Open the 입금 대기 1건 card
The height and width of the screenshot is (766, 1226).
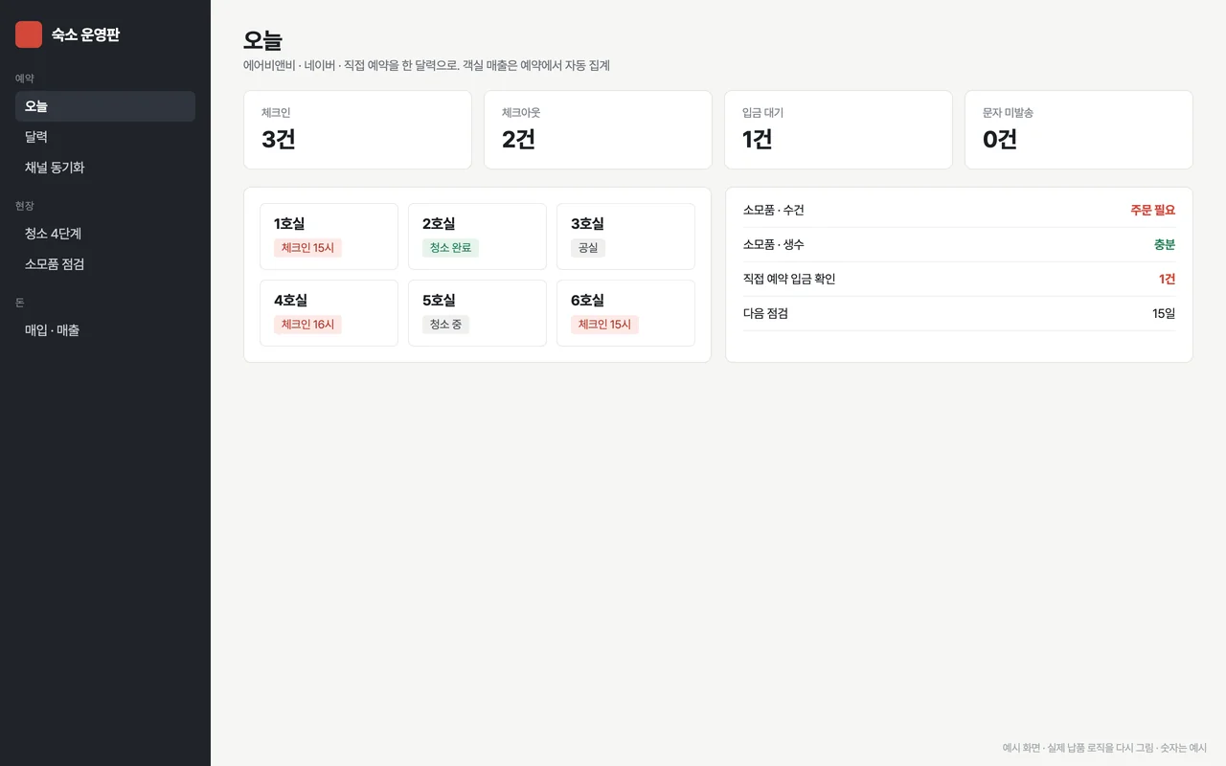838,130
